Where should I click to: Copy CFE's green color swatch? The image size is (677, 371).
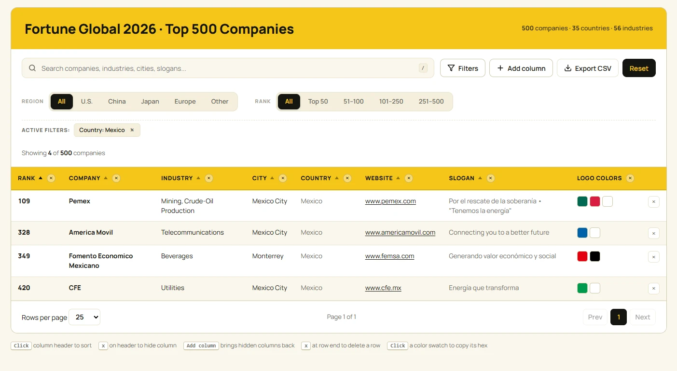pyautogui.click(x=582, y=288)
